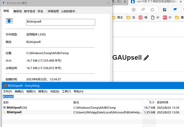
Task: Switch to the 数字签名 tab
Action: pos(30,11)
